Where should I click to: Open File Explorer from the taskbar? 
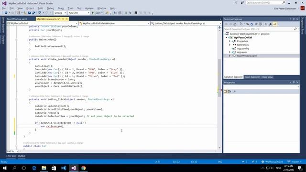(x=44, y=168)
